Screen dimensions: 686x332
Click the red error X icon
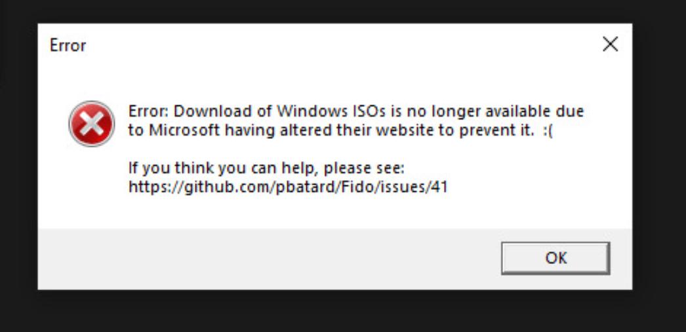coord(92,124)
